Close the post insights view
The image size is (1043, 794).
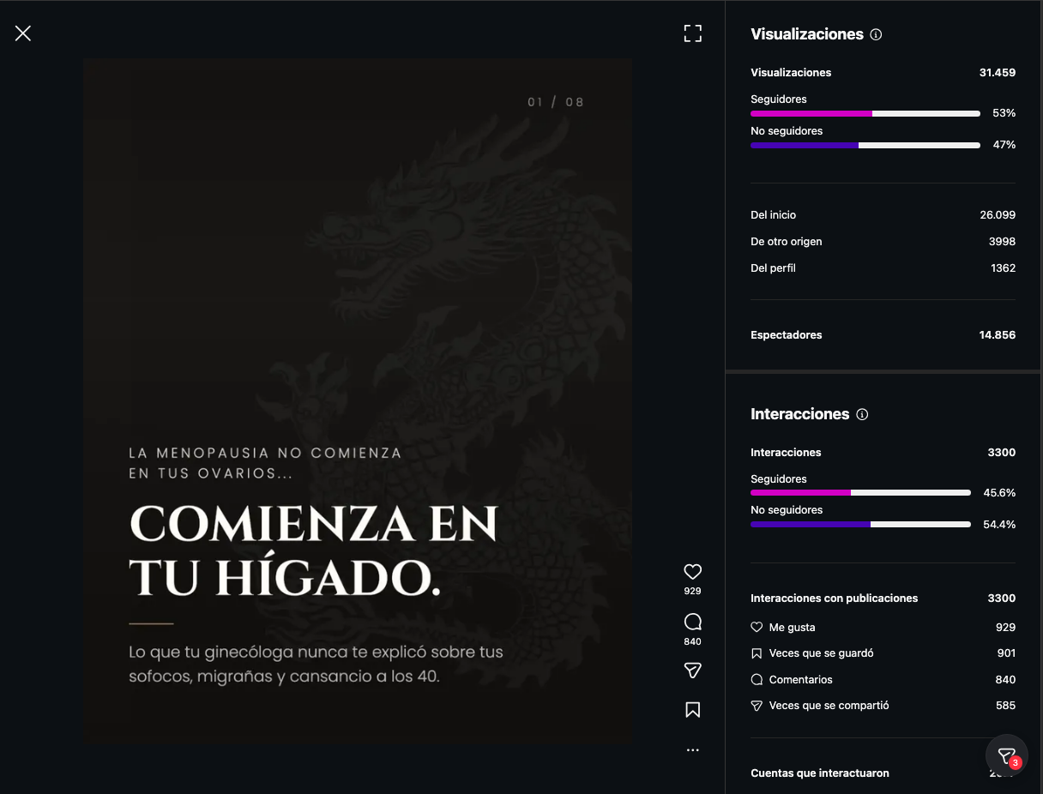[23, 33]
